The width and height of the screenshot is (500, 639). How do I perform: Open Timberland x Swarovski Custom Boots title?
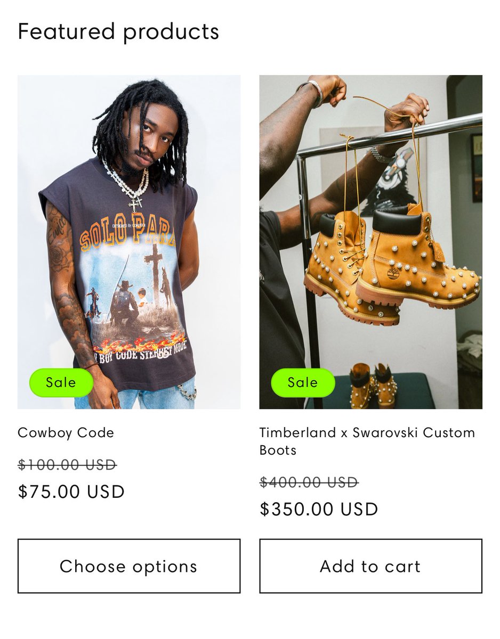tap(367, 441)
